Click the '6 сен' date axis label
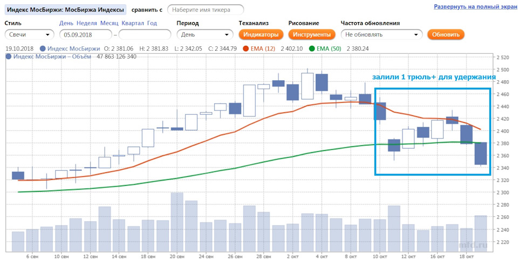Viewport: 518px width, 259px height. point(32,256)
